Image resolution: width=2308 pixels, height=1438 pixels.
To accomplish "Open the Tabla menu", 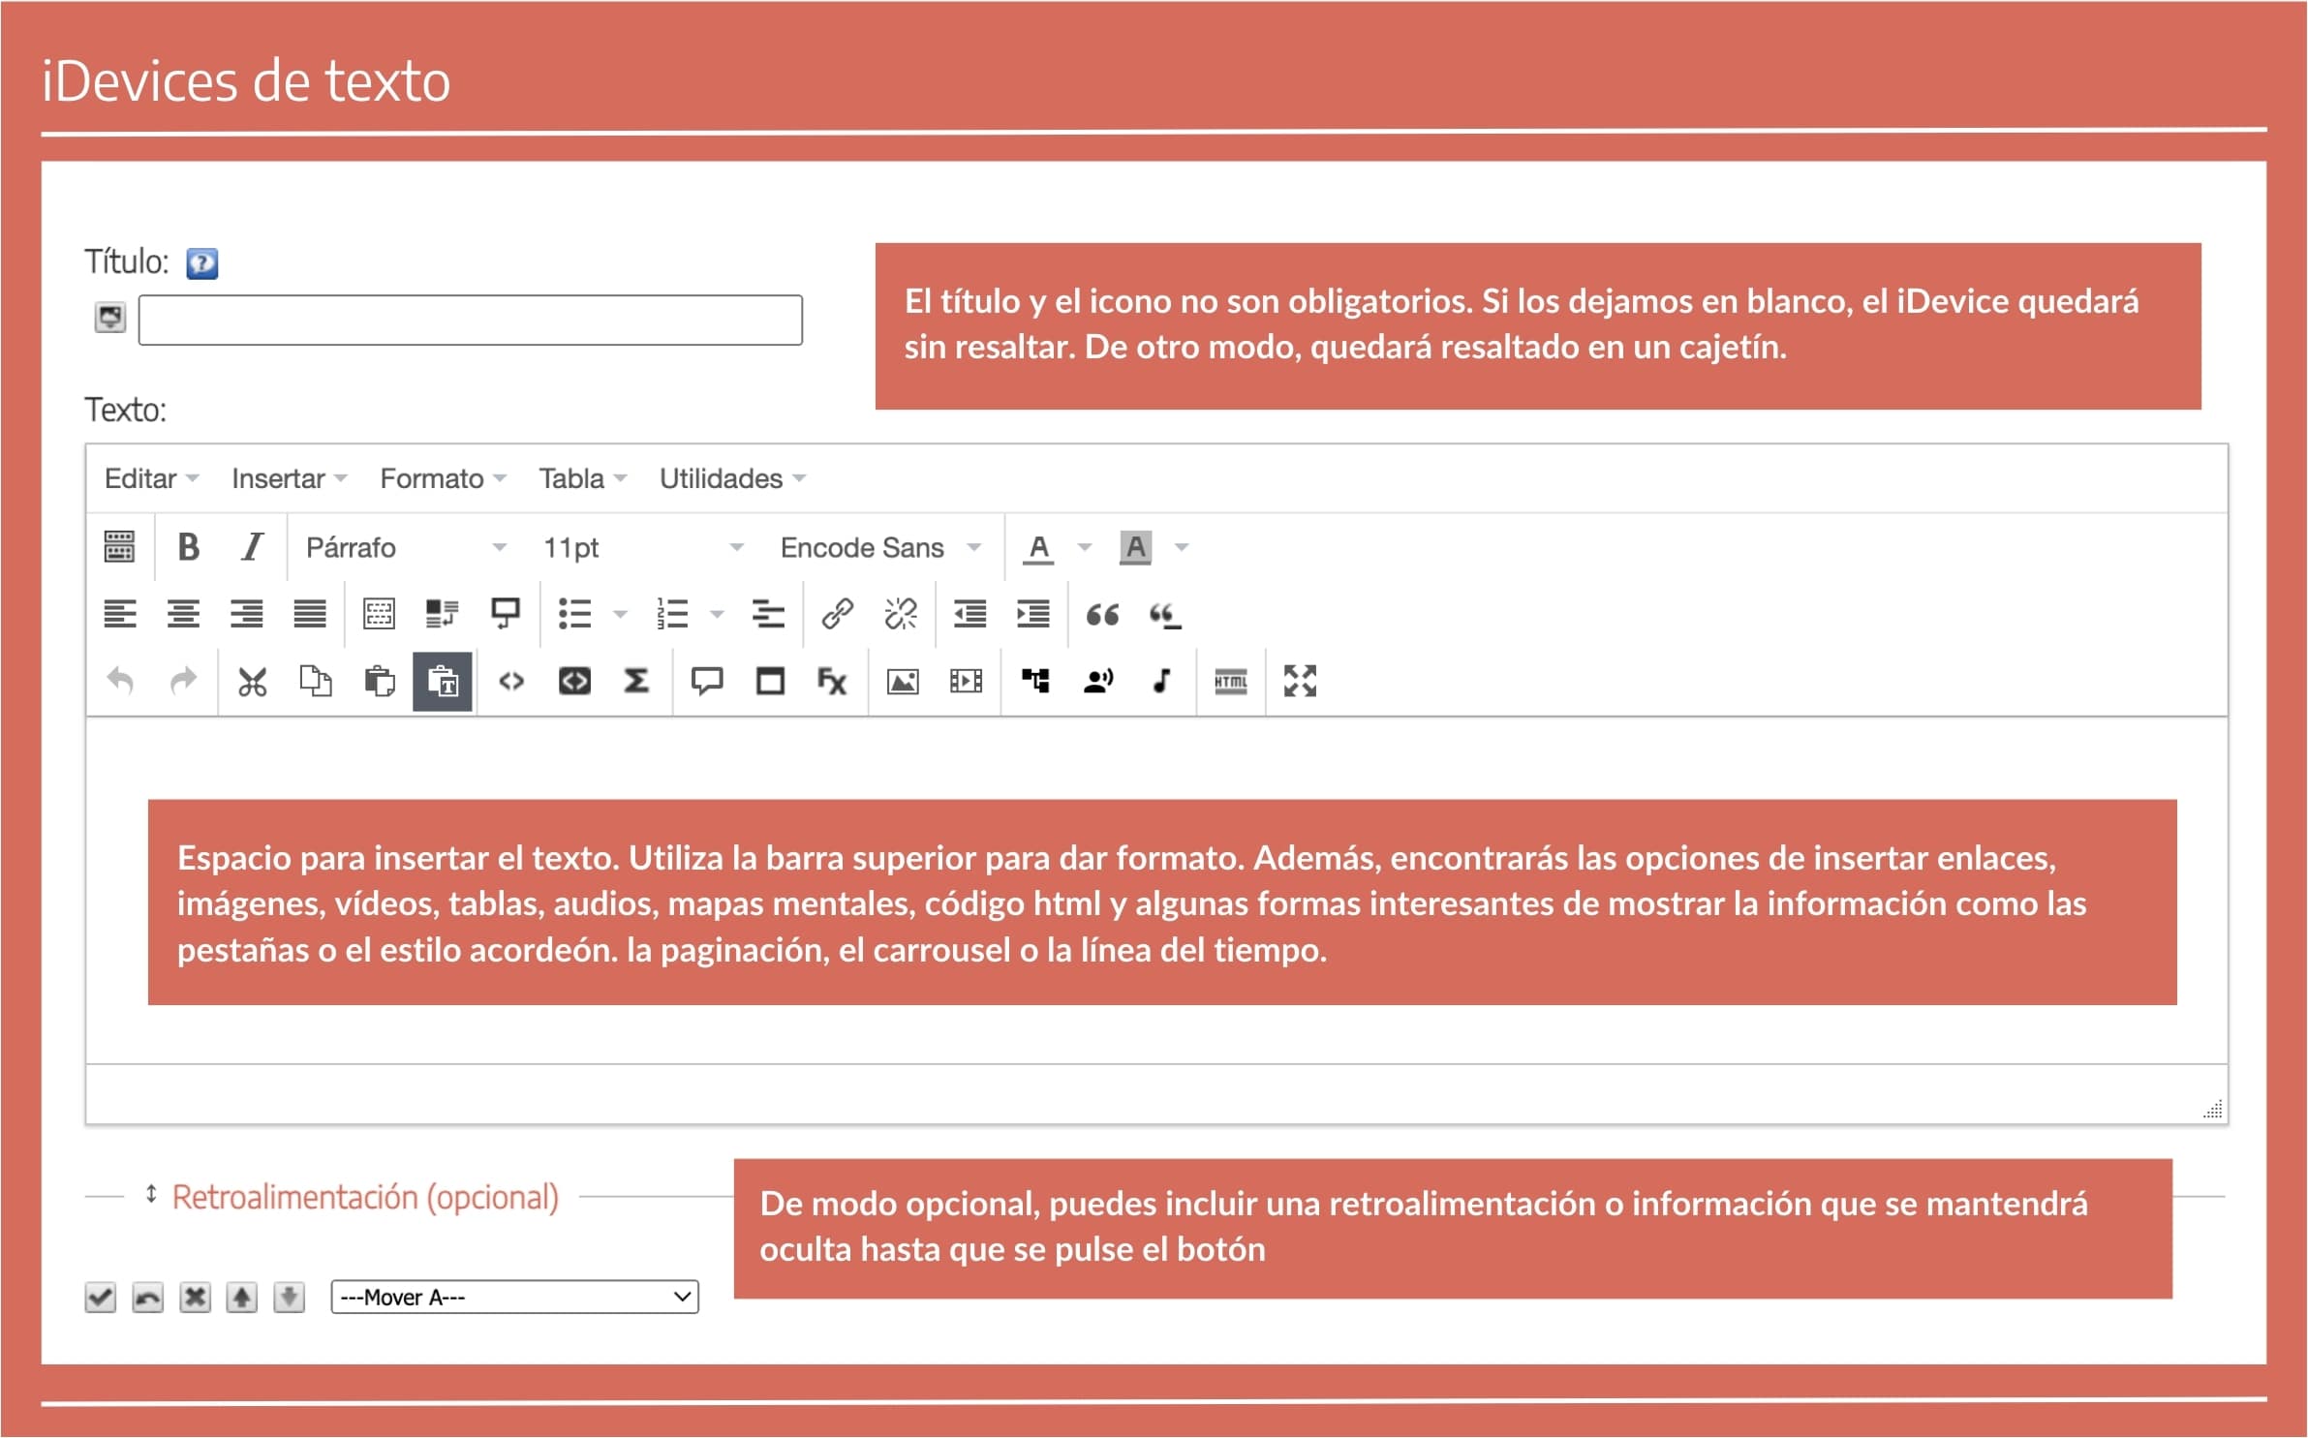I will 571,477.
